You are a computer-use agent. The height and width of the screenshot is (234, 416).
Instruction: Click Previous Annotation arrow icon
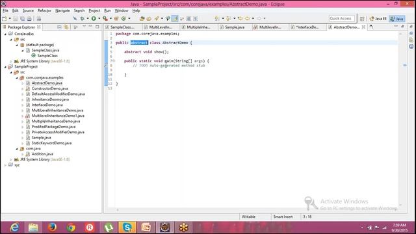(228, 19)
